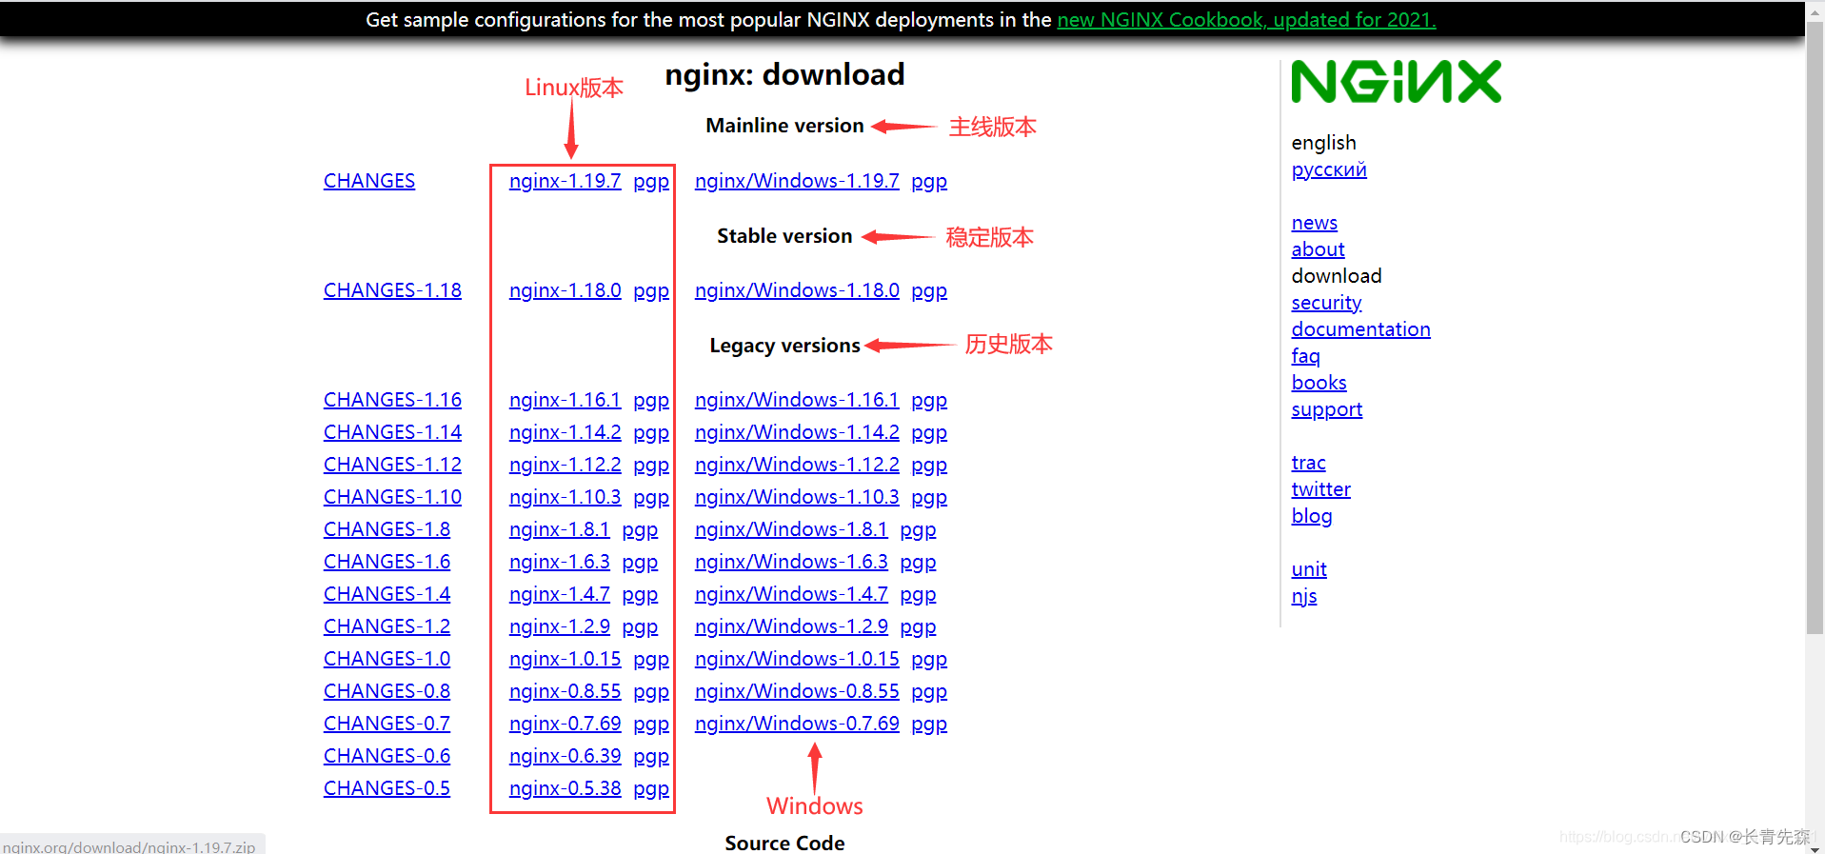Screen dimensions: 1825x854
Task: Open CHANGES-1.4 link
Action: 387,594
